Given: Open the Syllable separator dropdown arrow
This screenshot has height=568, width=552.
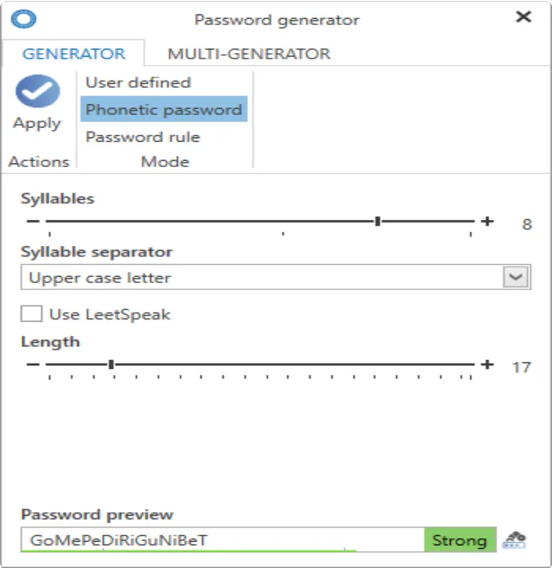Looking at the screenshot, I should pyautogui.click(x=516, y=277).
